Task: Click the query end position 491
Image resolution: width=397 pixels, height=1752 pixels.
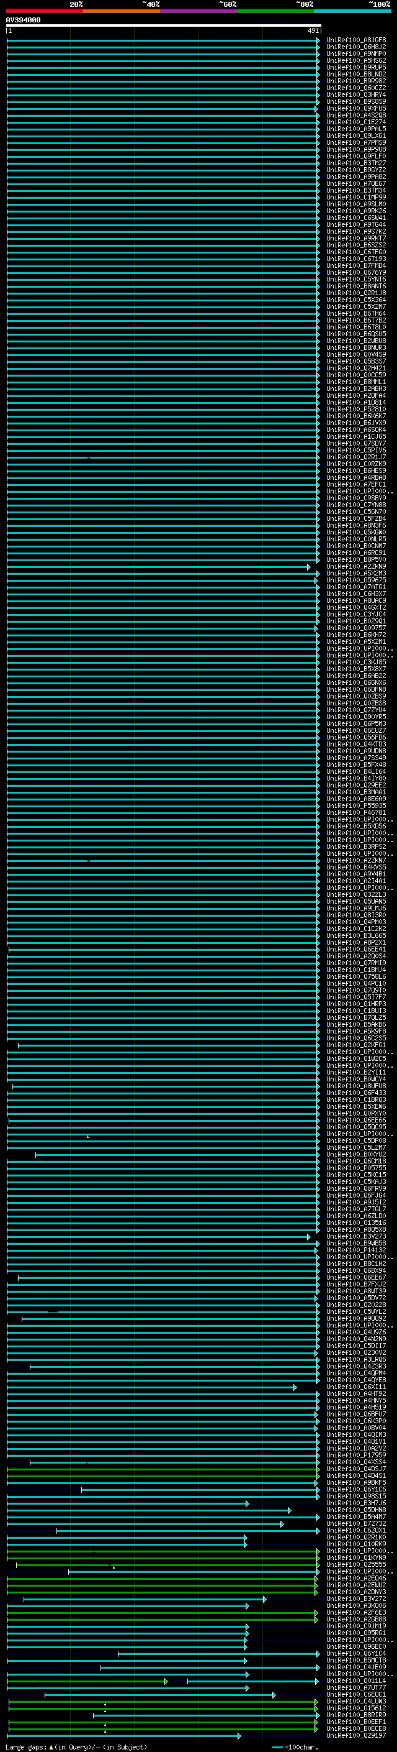Action: tap(313, 30)
